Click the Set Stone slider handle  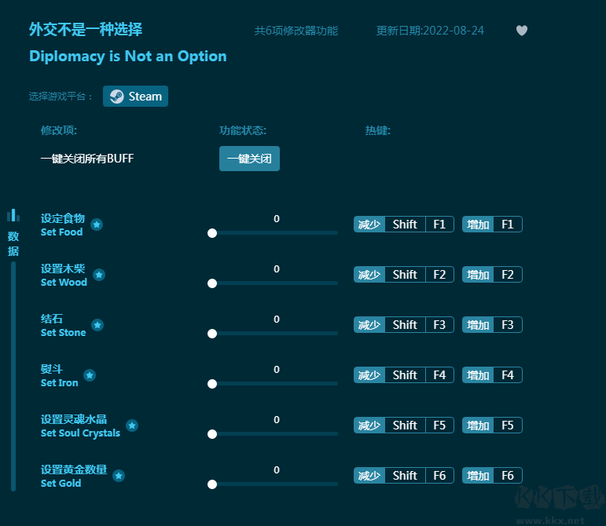click(x=212, y=334)
